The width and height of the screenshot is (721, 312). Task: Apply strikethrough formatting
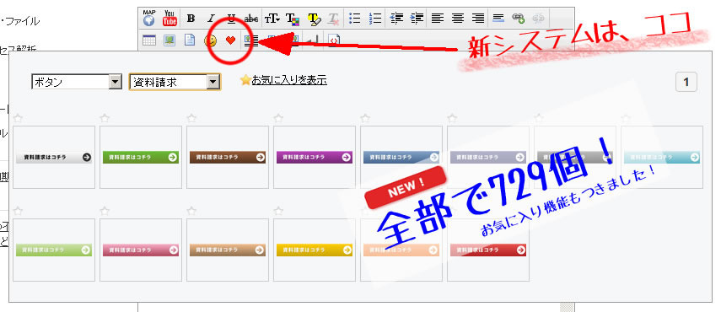pos(251,19)
